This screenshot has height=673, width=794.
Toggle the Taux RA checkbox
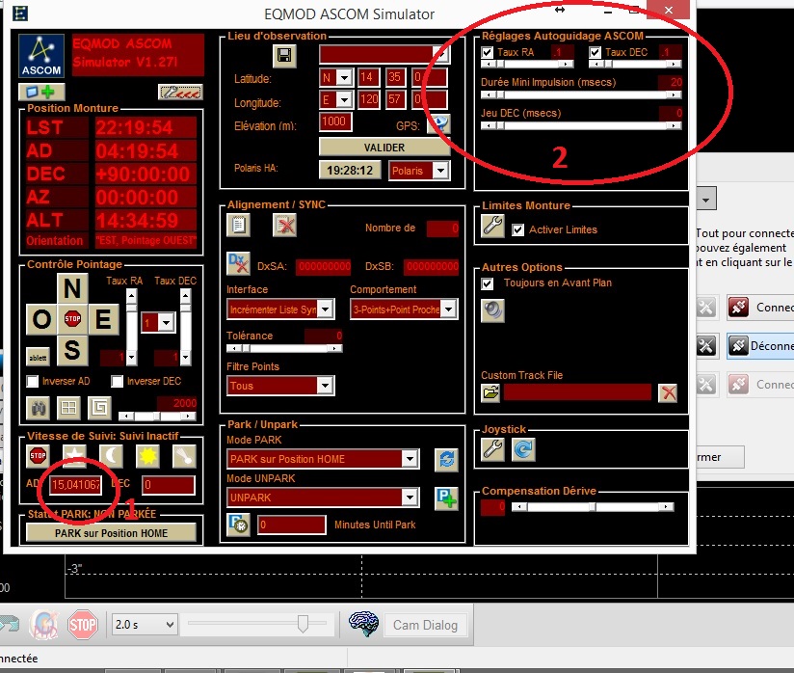(488, 52)
